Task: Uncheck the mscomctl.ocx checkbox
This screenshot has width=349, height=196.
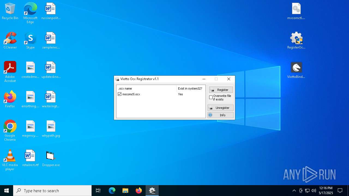Action: point(119,94)
